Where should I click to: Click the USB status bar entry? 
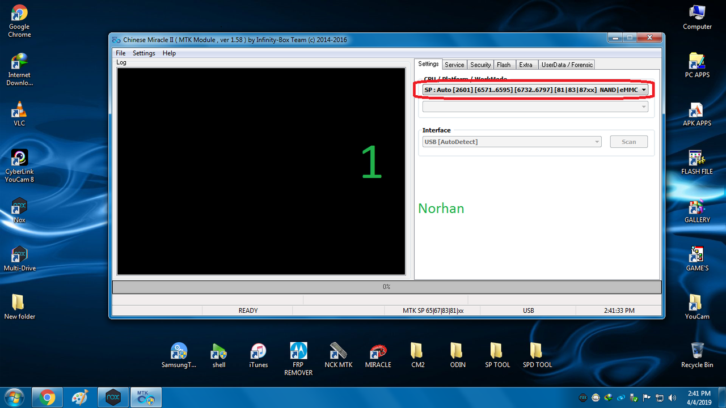click(x=529, y=311)
